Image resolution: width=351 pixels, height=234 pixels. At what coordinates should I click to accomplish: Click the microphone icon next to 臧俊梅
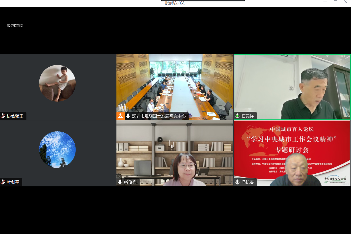coord(120,182)
